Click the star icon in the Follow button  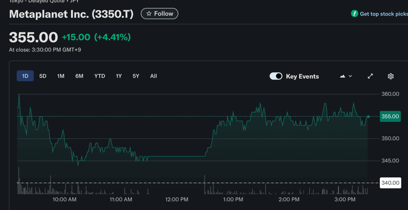click(149, 14)
